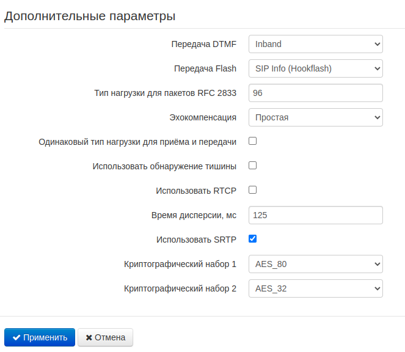Click the Использовать RTCP label text
405x352 pixels.
click(196, 191)
